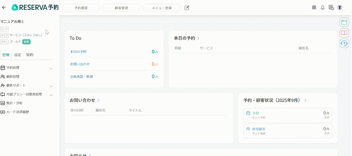Open the support headset icon
Screen dimensions: 352x156
click(x=344, y=43)
